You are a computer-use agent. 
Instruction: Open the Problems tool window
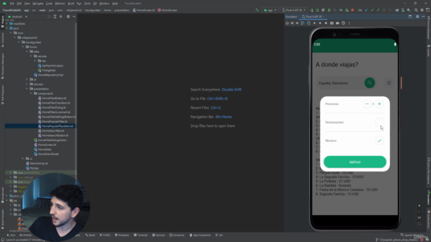tap(122, 235)
